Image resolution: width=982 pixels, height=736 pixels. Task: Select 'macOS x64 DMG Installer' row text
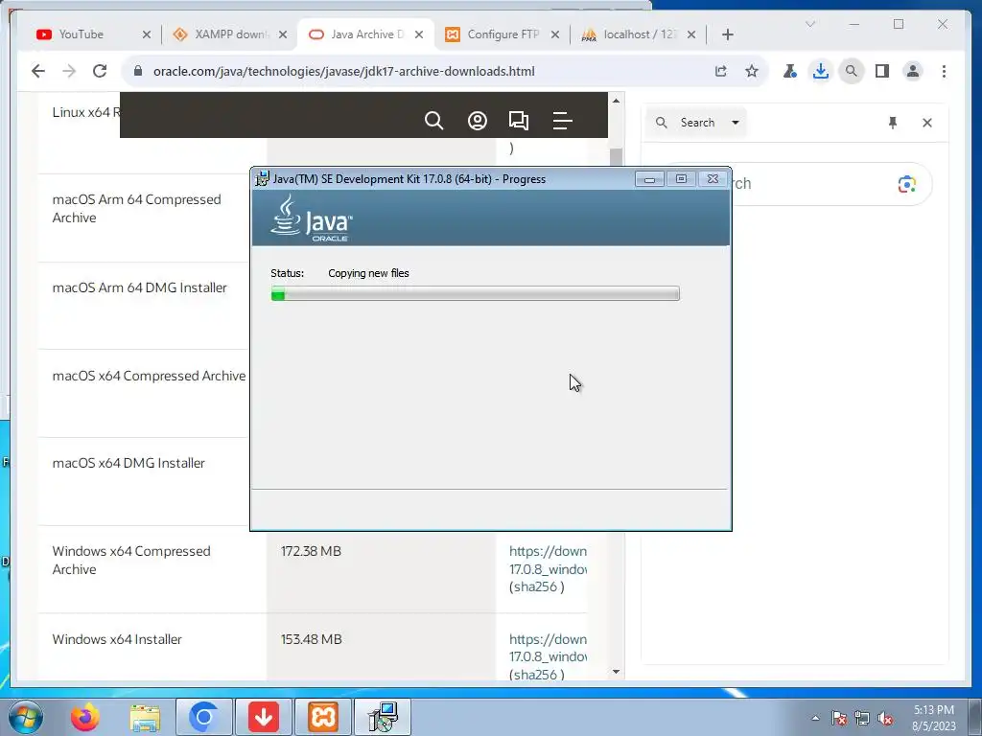tap(129, 463)
